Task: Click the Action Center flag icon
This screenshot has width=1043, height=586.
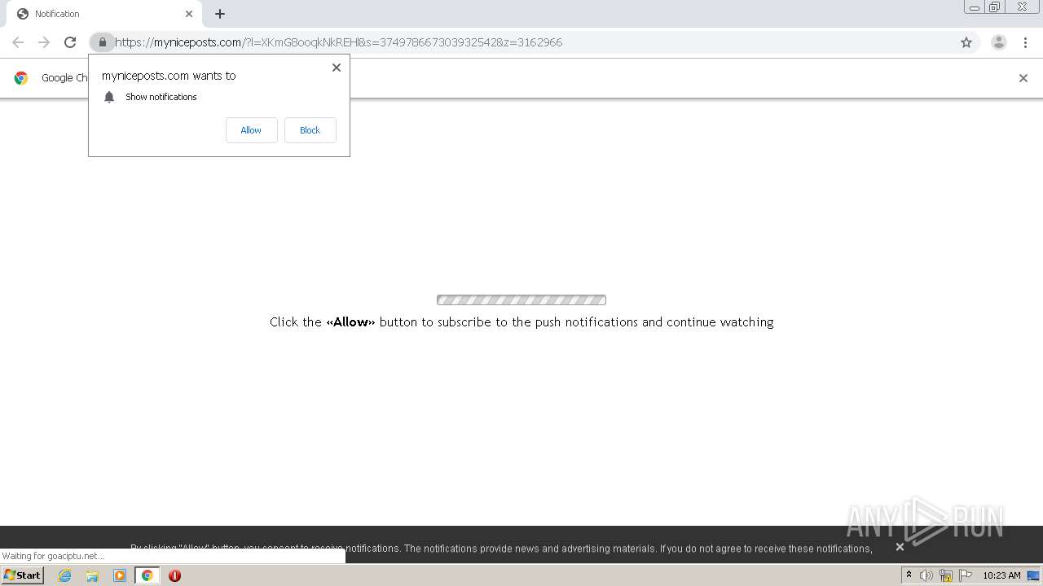Action: click(x=966, y=575)
